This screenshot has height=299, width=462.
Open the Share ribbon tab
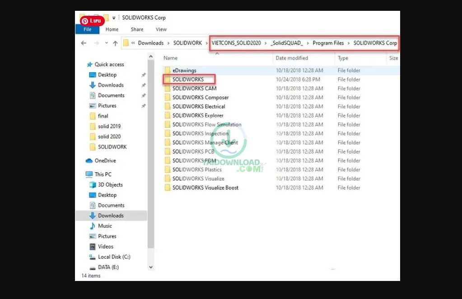tap(136, 29)
